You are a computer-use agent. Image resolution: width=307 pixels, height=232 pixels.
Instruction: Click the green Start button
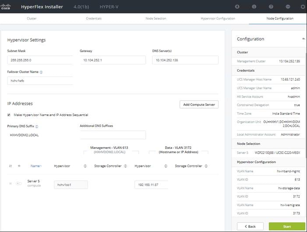(287, 226)
